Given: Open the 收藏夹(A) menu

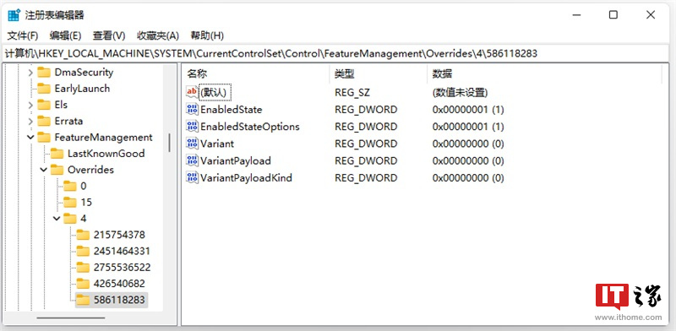Looking at the screenshot, I should 158,35.
